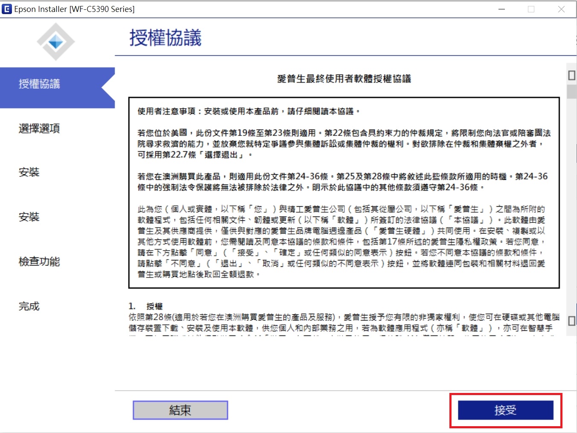Image resolution: width=577 pixels, height=433 pixels.
Task: Select the 授權協議 step in the sidebar
Action: (x=58, y=88)
